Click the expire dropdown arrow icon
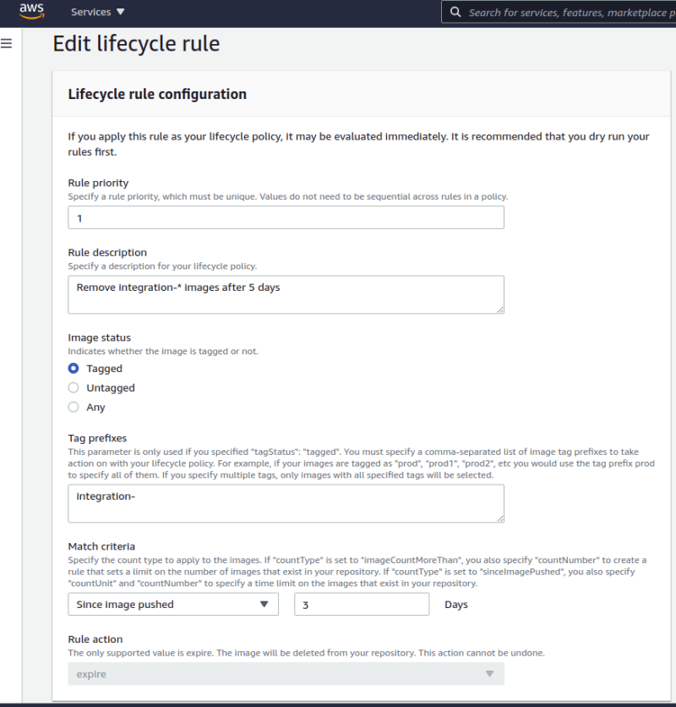Viewport: 676px width, 707px height. pyautogui.click(x=489, y=674)
